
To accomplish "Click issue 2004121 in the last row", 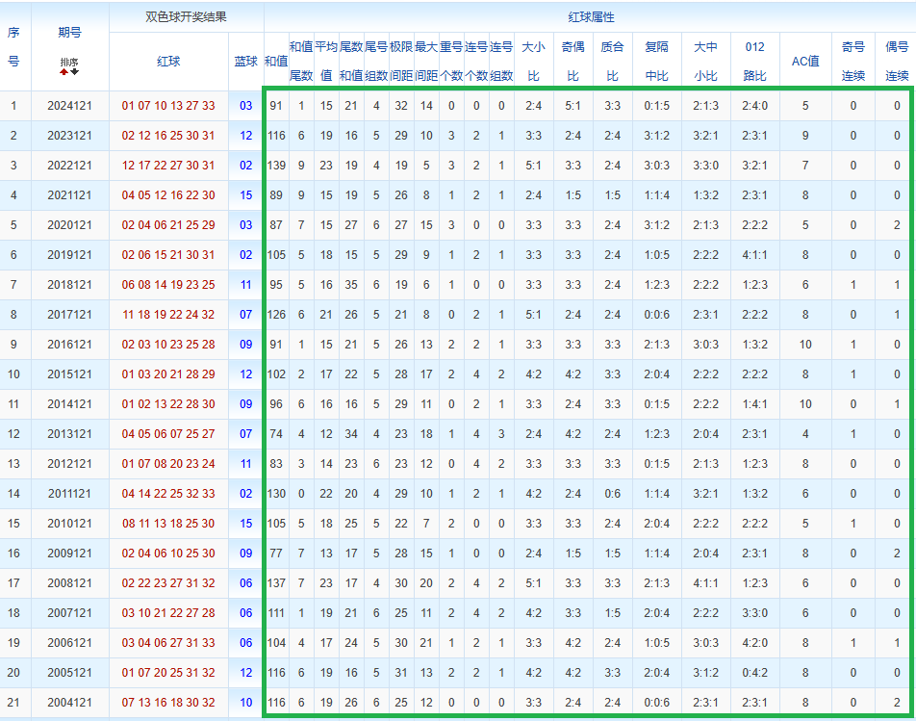I will coord(69,703).
